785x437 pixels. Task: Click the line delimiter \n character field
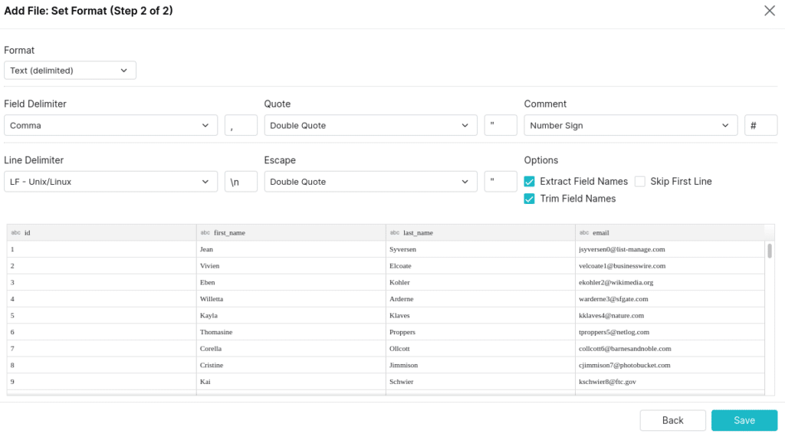tap(241, 182)
